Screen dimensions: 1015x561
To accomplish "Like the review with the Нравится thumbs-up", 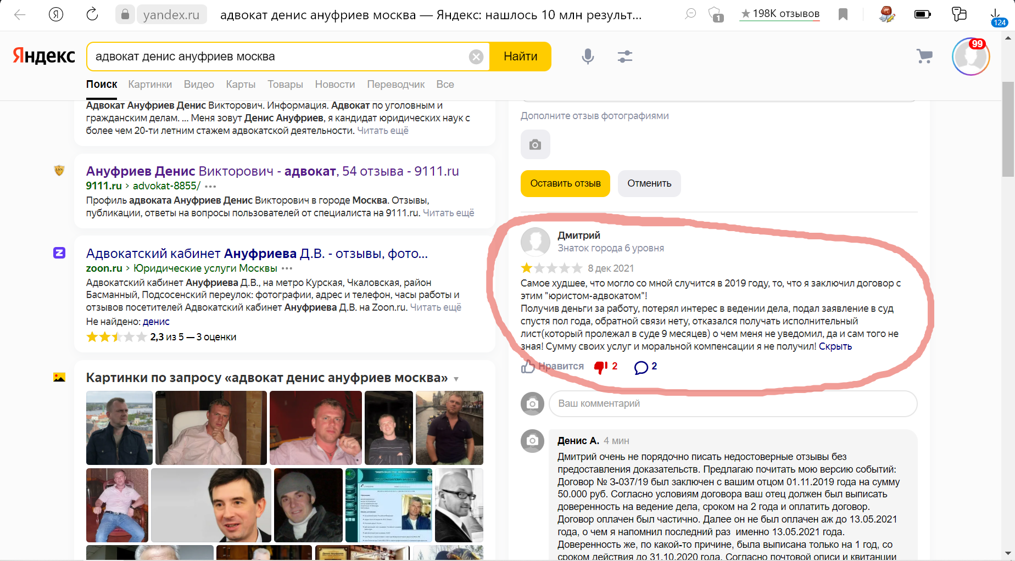I will coord(553,366).
